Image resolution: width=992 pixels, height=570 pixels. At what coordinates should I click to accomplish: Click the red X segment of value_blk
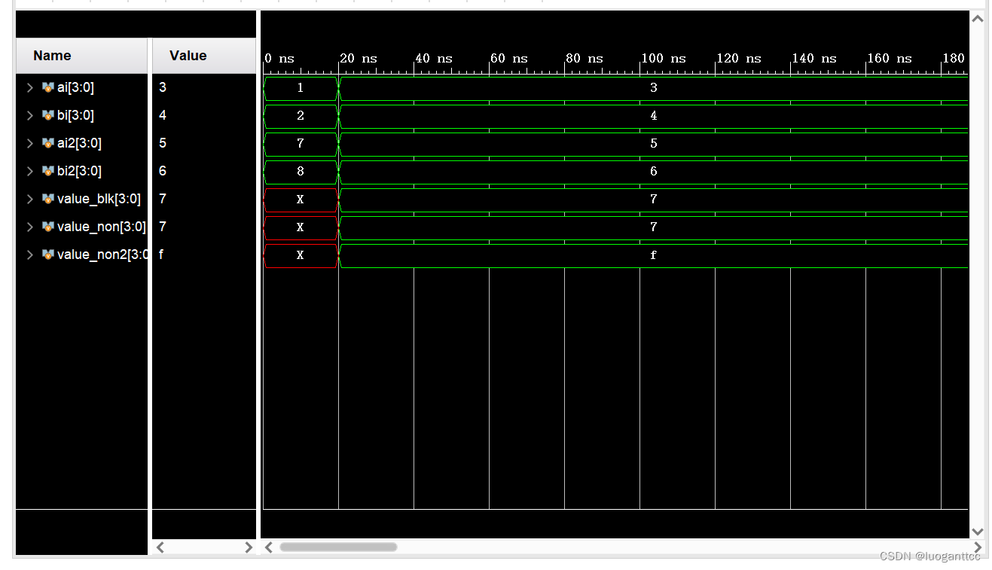(301, 199)
